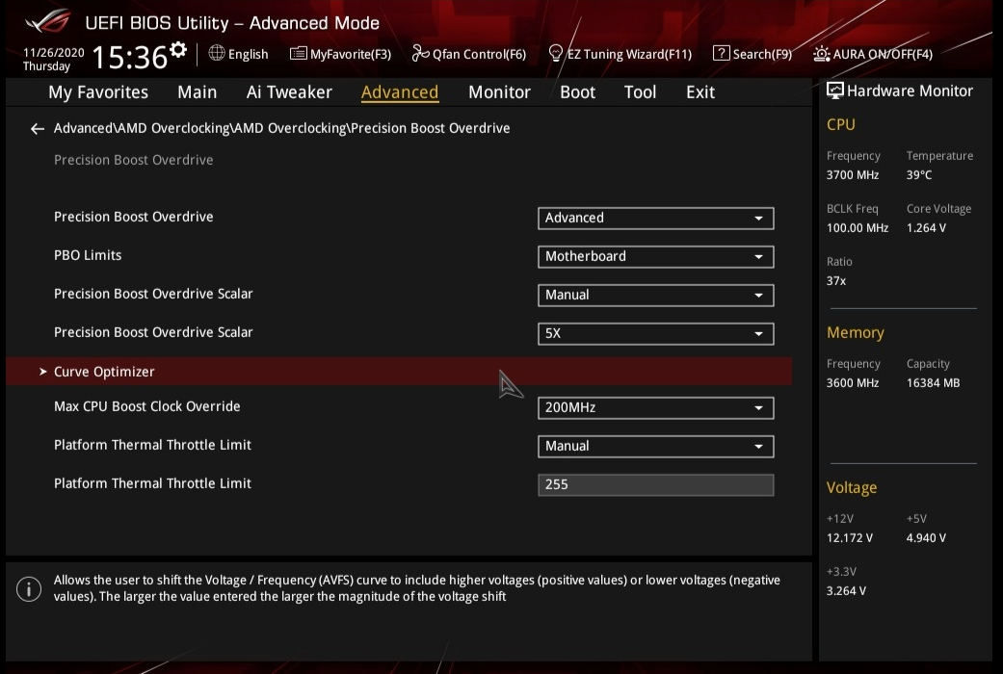Viewport: 1003px width, 674px height.
Task: Click the clock 15:36 display
Action: tap(130, 58)
